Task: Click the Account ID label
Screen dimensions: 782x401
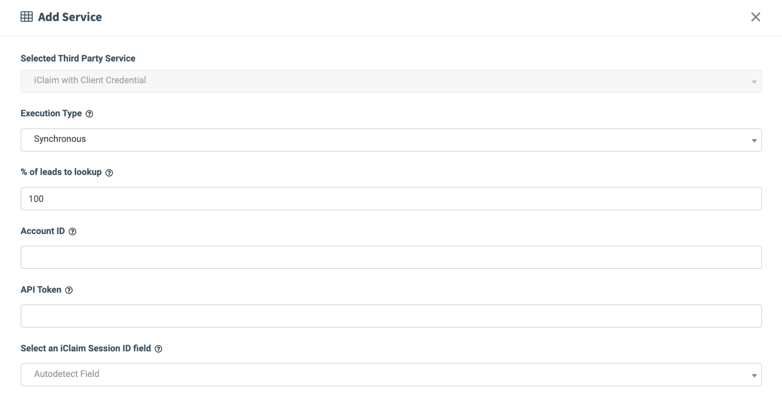Action: click(x=43, y=231)
